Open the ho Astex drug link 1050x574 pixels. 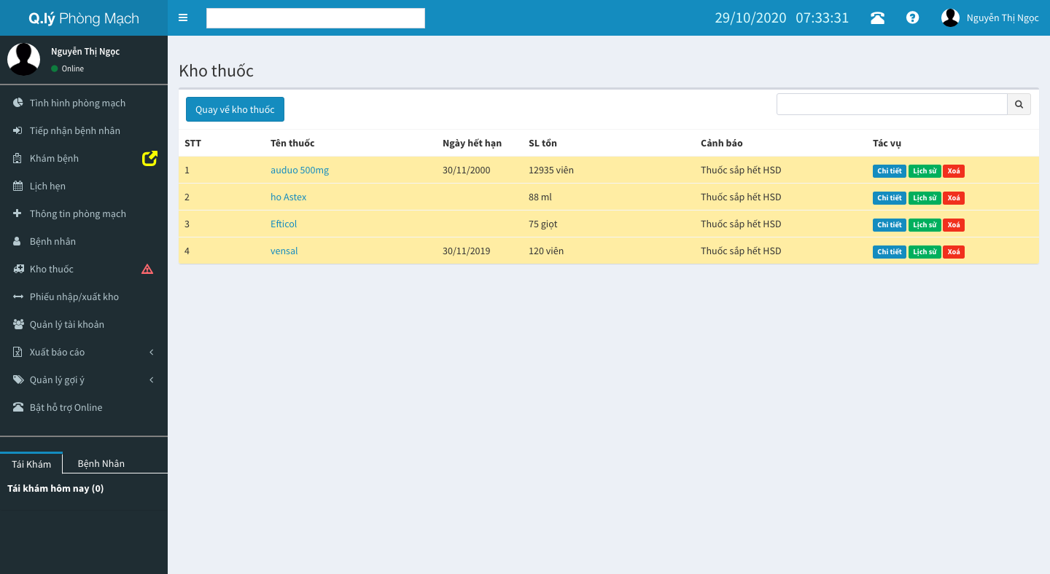pyautogui.click(x=289, y=197)
